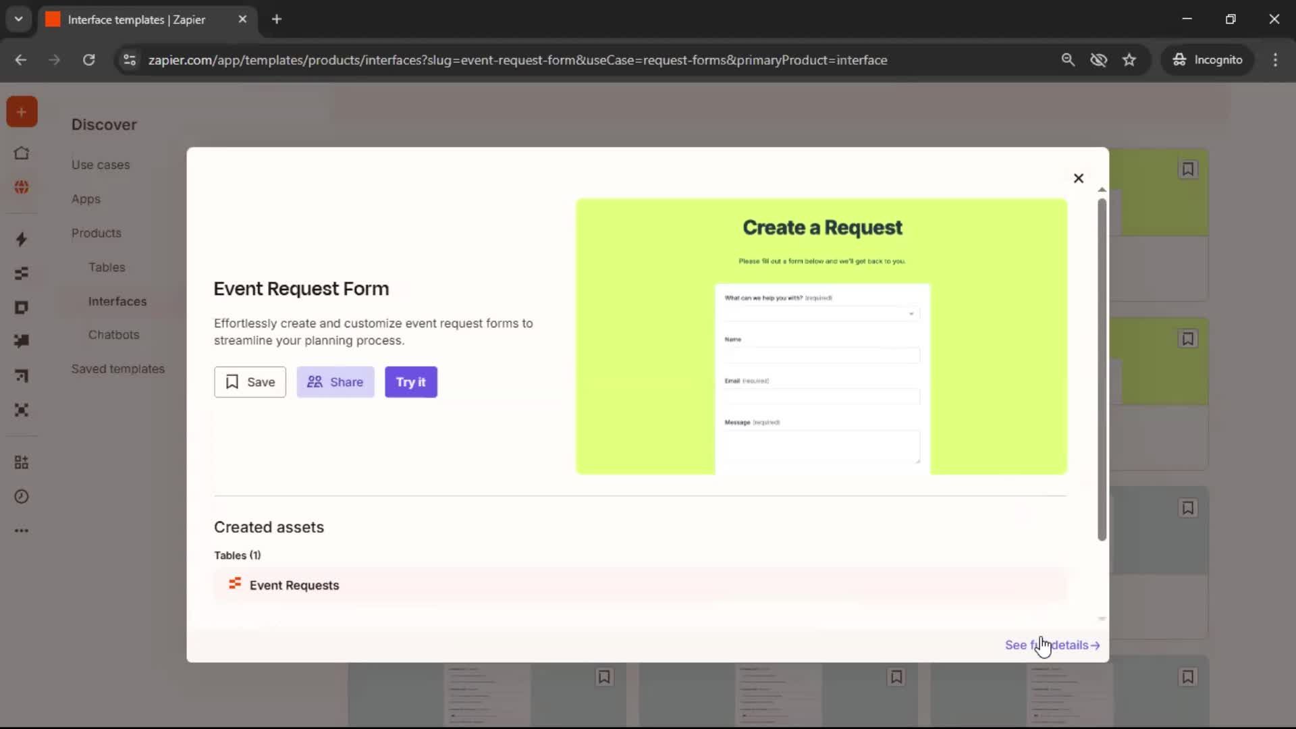Open the Event Requests table asset

640,585
